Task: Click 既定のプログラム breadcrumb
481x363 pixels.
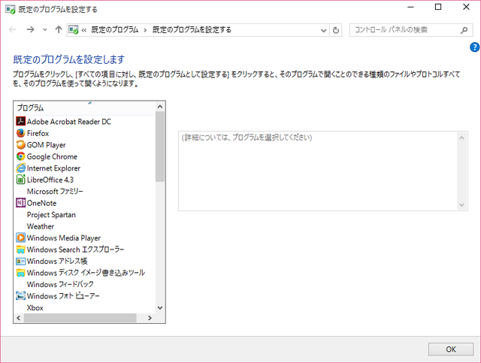Action: (x=115, y=30)
